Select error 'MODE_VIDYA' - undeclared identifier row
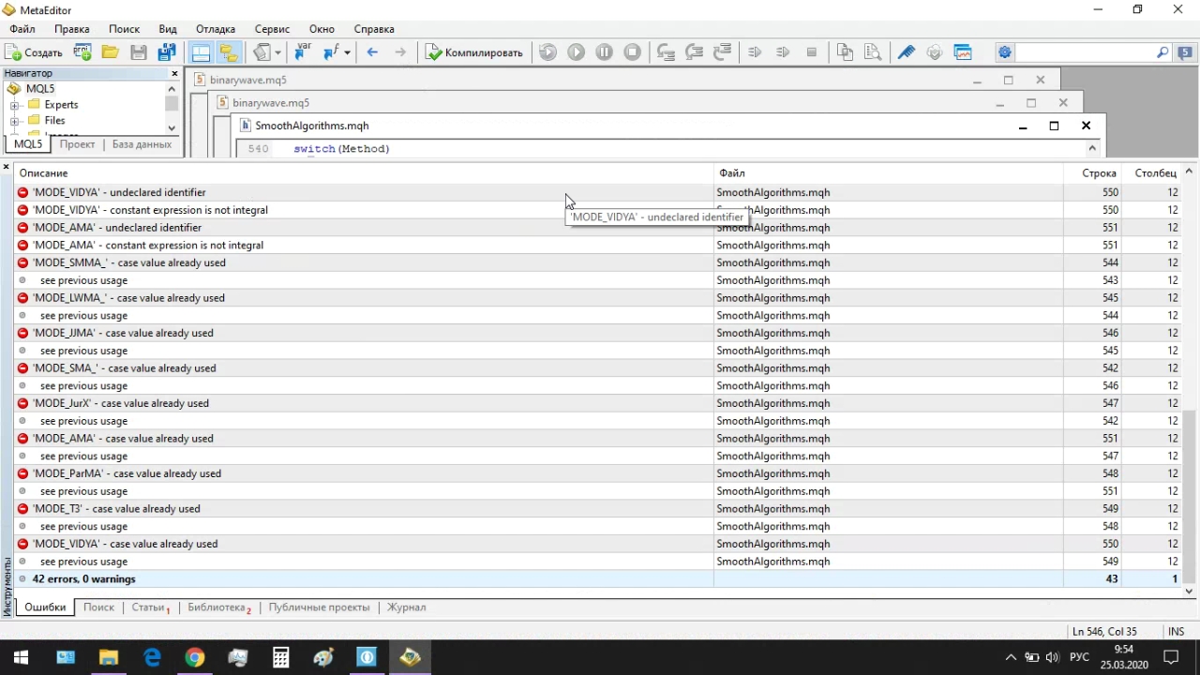This screenshot has width=1200, height=675. pyautogui.click(x=598, y=192)
